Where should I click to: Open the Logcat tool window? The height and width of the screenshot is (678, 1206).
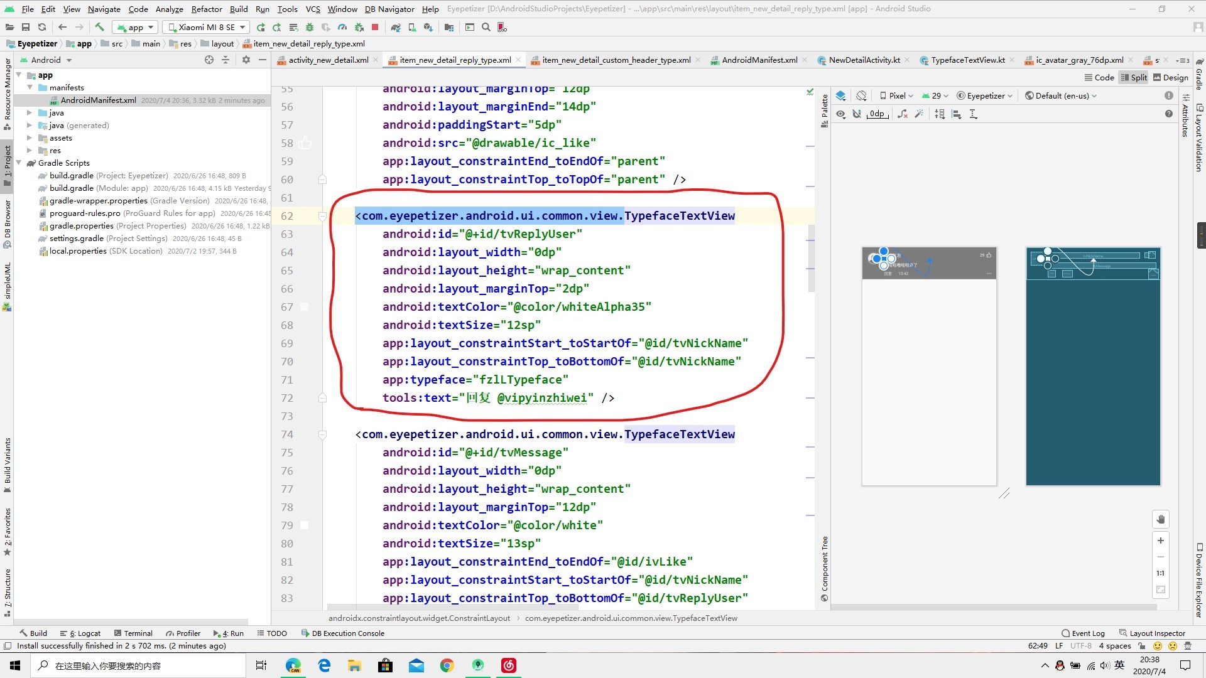tap(80, 633)
